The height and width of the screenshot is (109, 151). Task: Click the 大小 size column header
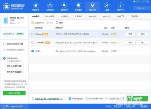(x=106, y=28)
